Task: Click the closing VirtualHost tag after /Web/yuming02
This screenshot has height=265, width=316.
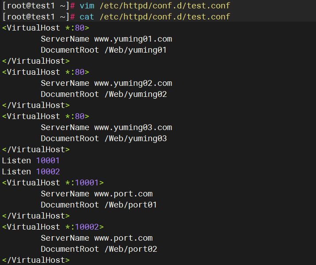Action: pyautogui.click(x=36, y=105)
